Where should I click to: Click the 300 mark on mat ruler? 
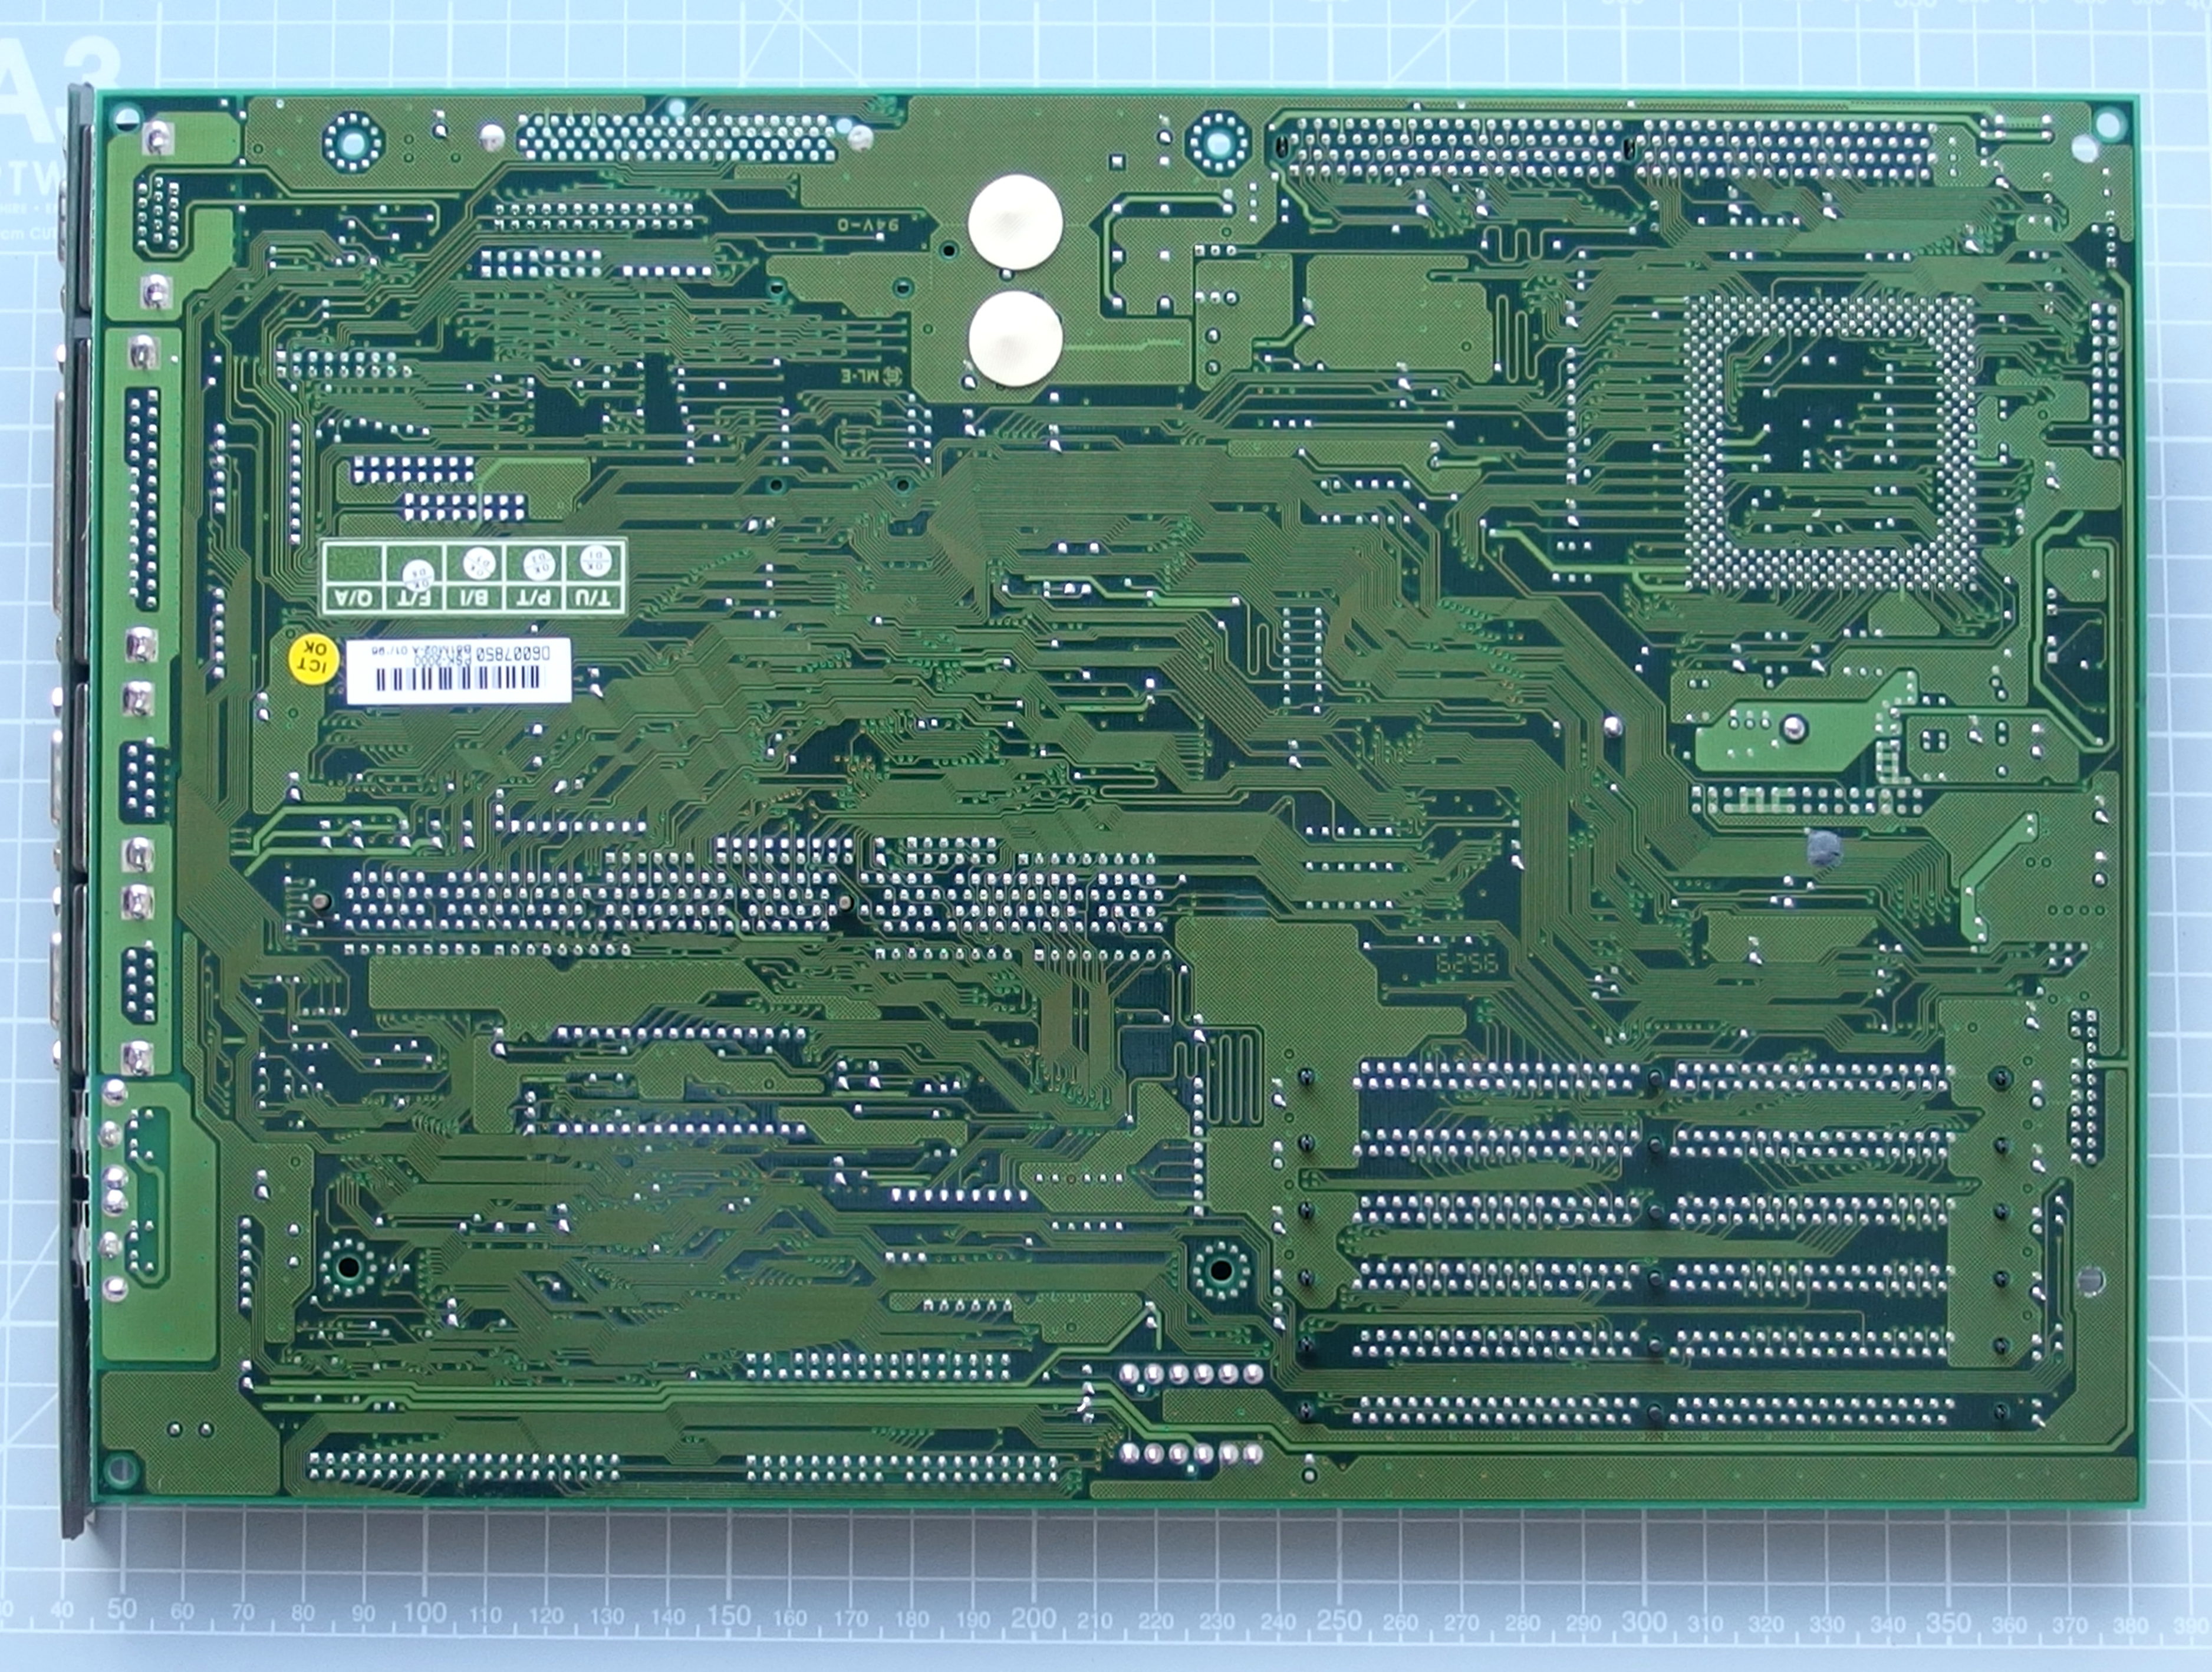click(1643, 1620)
